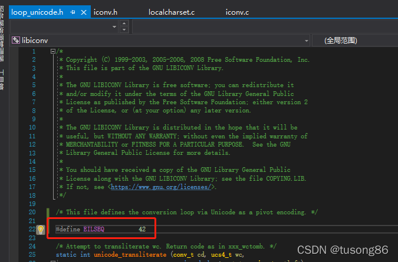
Task: Pin the loop_unicode.h tab
Action: tap(73, 12)
